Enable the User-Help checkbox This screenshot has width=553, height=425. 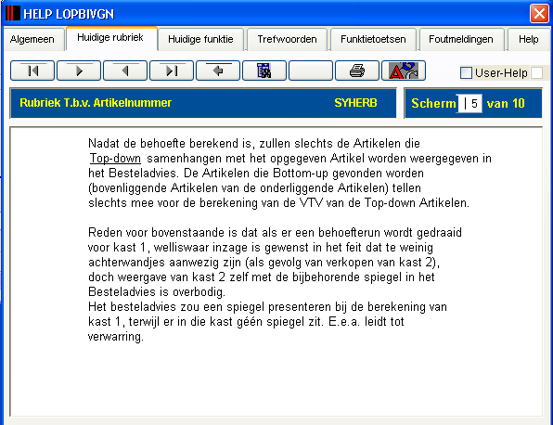click(x=466, y=73)
